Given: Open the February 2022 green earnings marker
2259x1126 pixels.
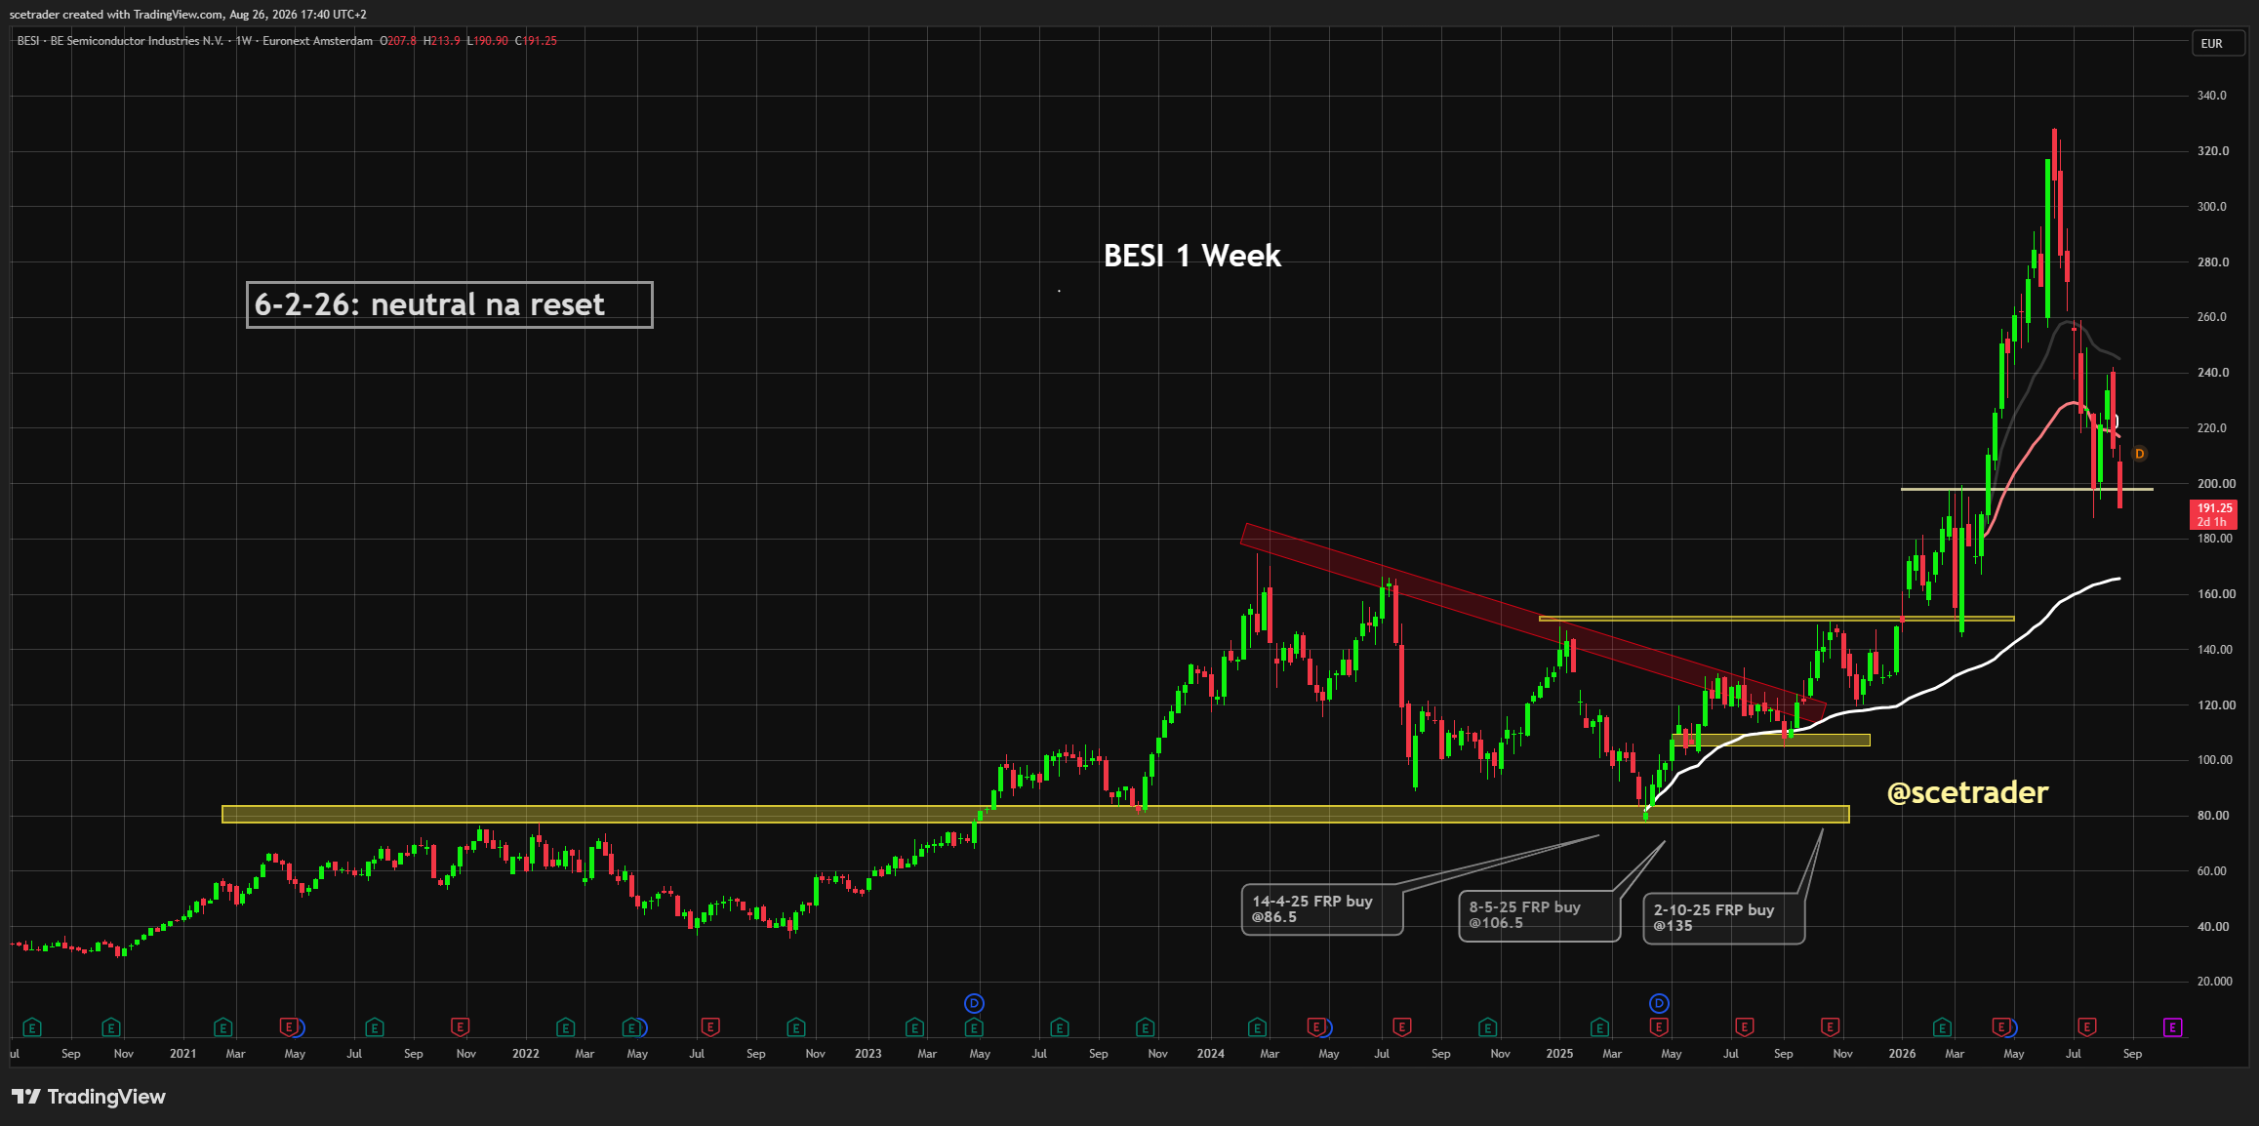Looking at the screenshot, I should (565, 1027).
